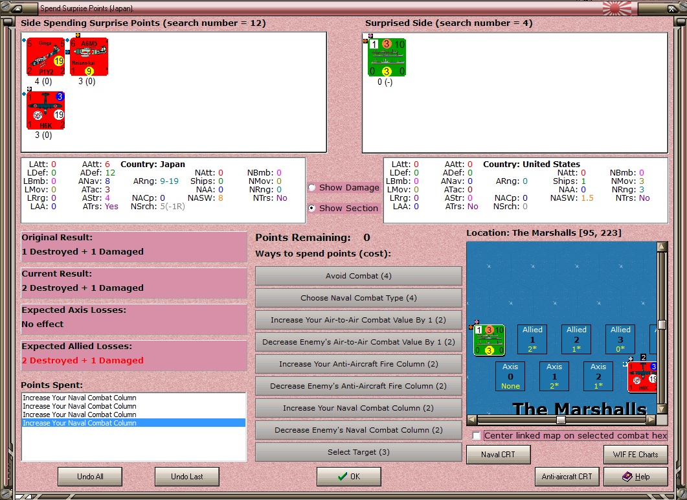Click Increase Your Air-to-Air Combat Value By 1
Screen dimensions: 687x500
(x=359, y=320)
